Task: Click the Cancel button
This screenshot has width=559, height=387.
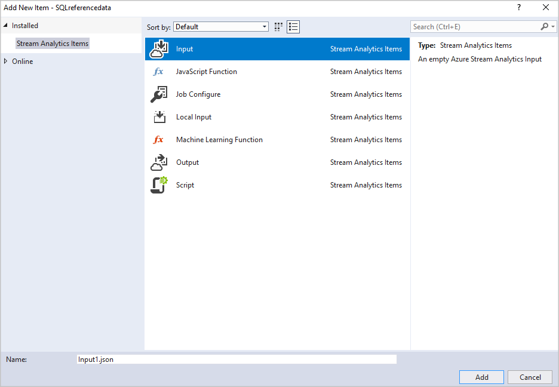Action: tap(530, 377)
